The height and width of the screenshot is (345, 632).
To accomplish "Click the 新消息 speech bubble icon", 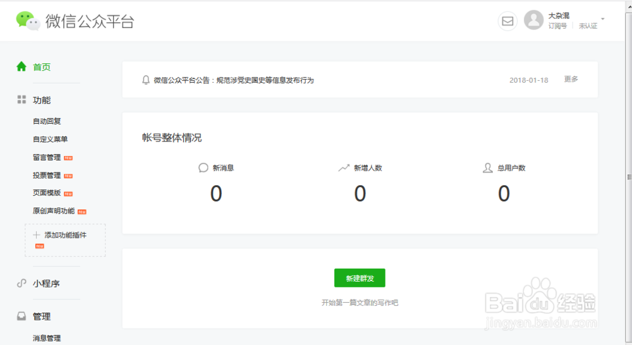I will [x=203, y=167].
